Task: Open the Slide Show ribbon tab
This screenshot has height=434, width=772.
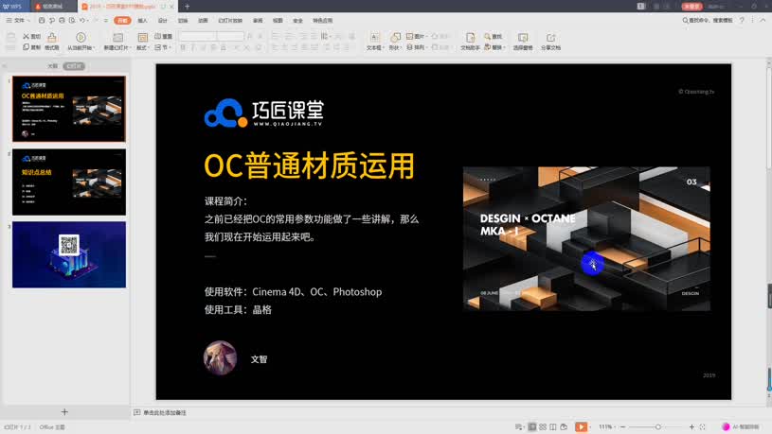Action: (x=230, y=21)
